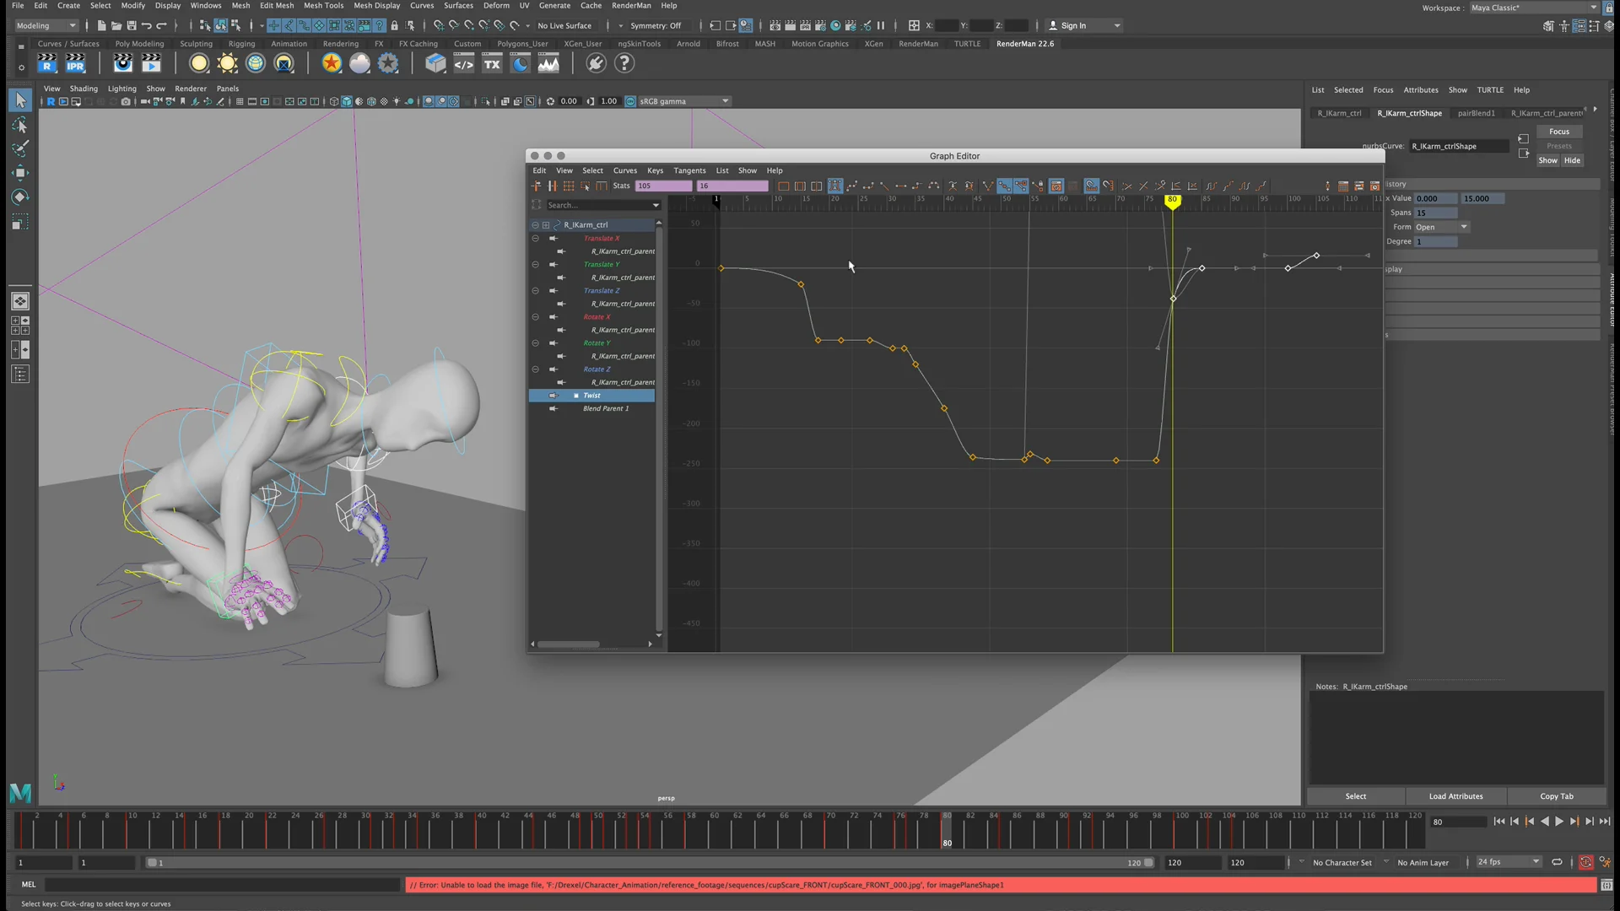Activate the Select Tool arrow in the toolbox
The image size is (1620, 911).
pyautogui.click(x=20, y=100)
